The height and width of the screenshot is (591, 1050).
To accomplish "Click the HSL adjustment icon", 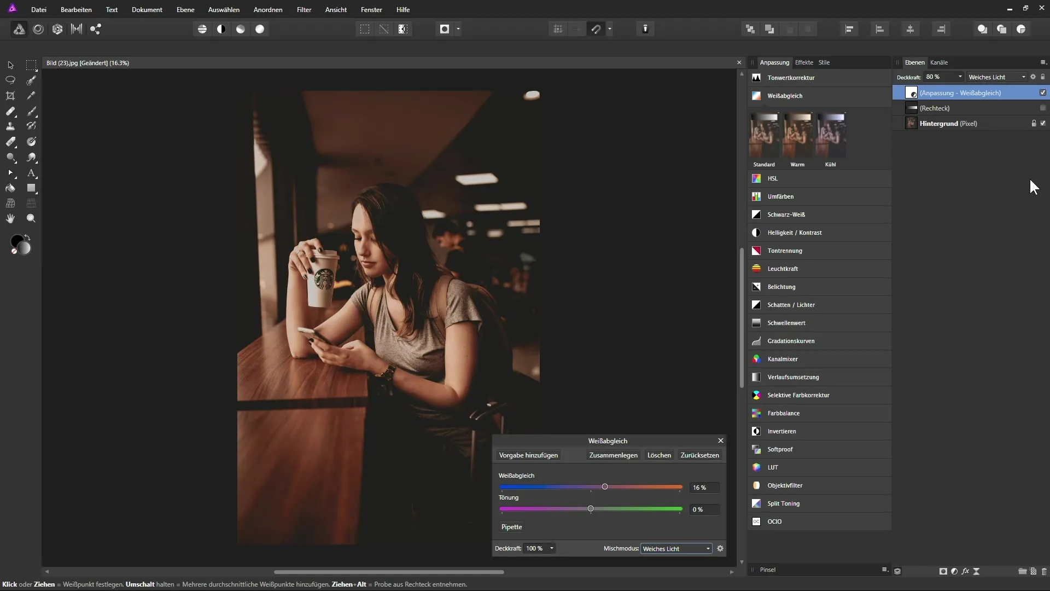I will point(756,178).
